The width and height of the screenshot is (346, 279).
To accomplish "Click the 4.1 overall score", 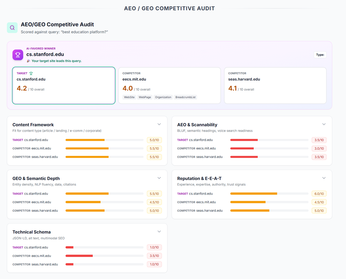I will 232,88.
